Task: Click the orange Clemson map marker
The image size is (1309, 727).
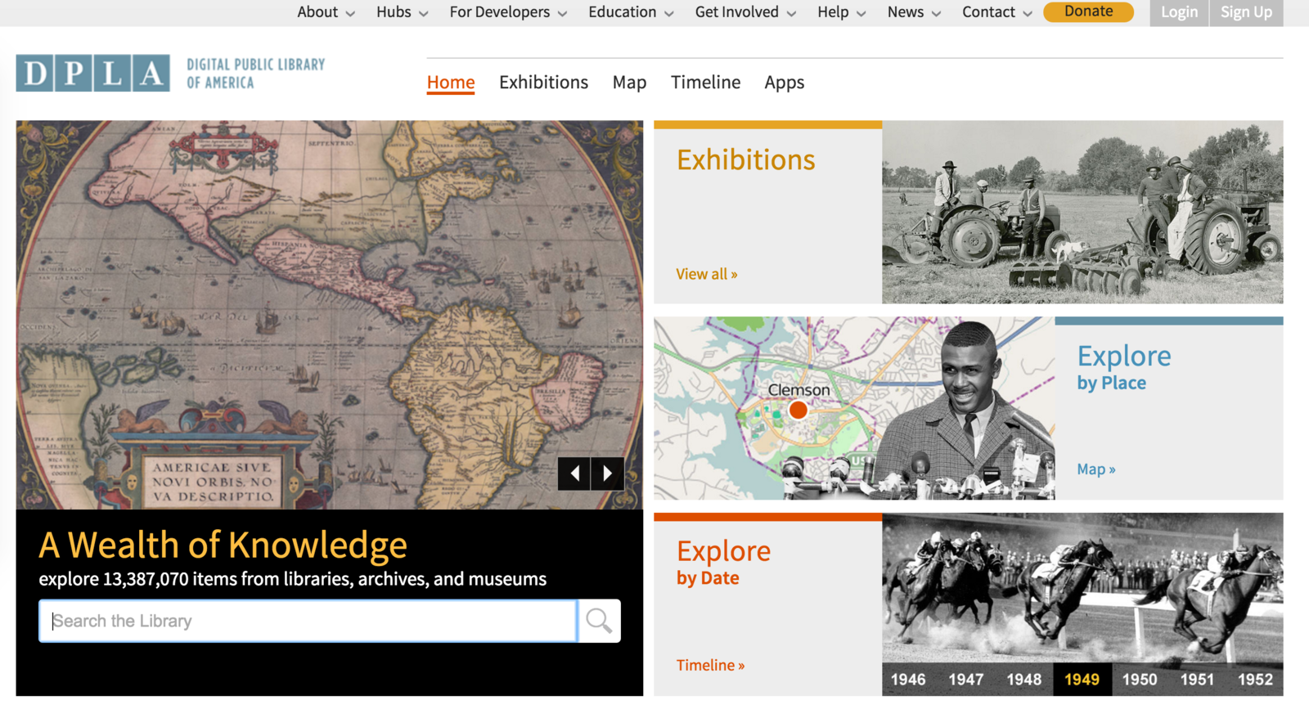Action: click(x=798, y=411)
